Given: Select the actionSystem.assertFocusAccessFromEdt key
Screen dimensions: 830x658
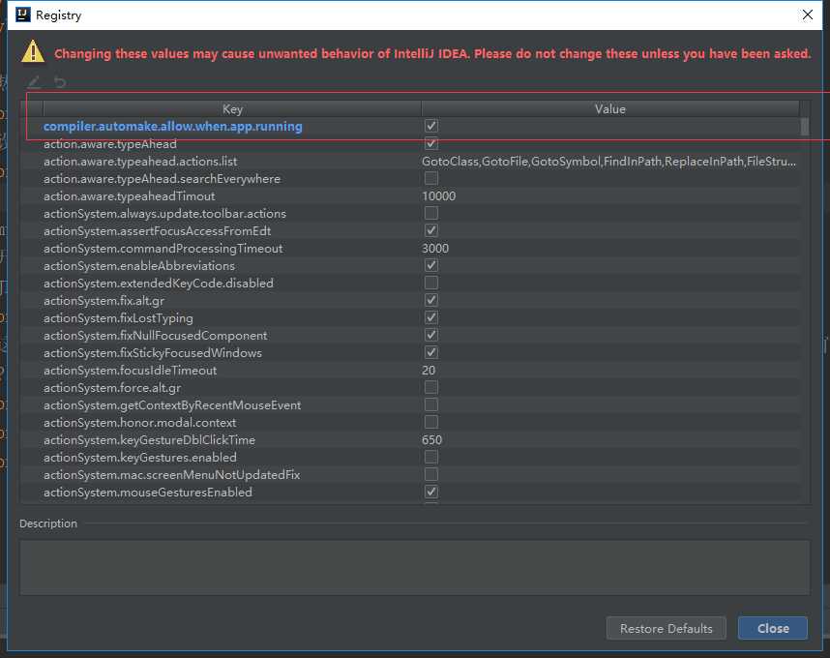Looking at the screenshot, I should click(x=158, y=231).
